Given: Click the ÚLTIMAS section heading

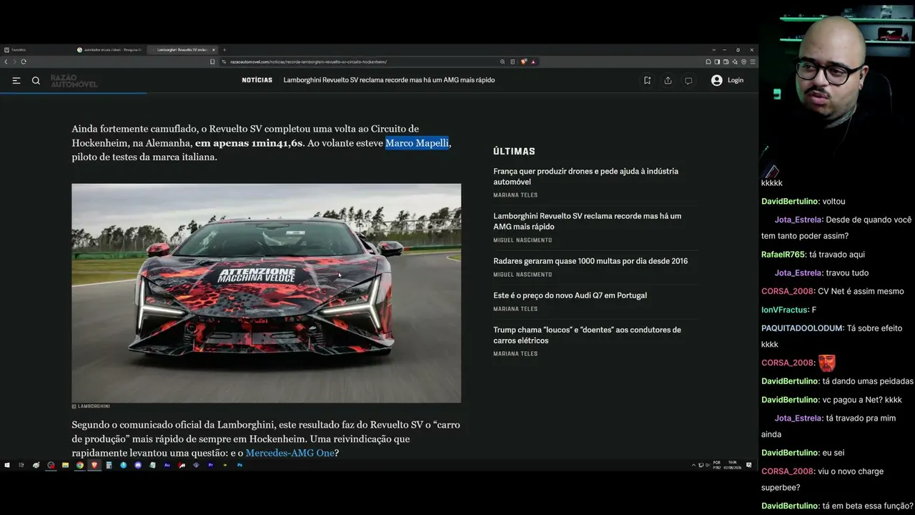Looking at the screenshot, I should point(514,152).
